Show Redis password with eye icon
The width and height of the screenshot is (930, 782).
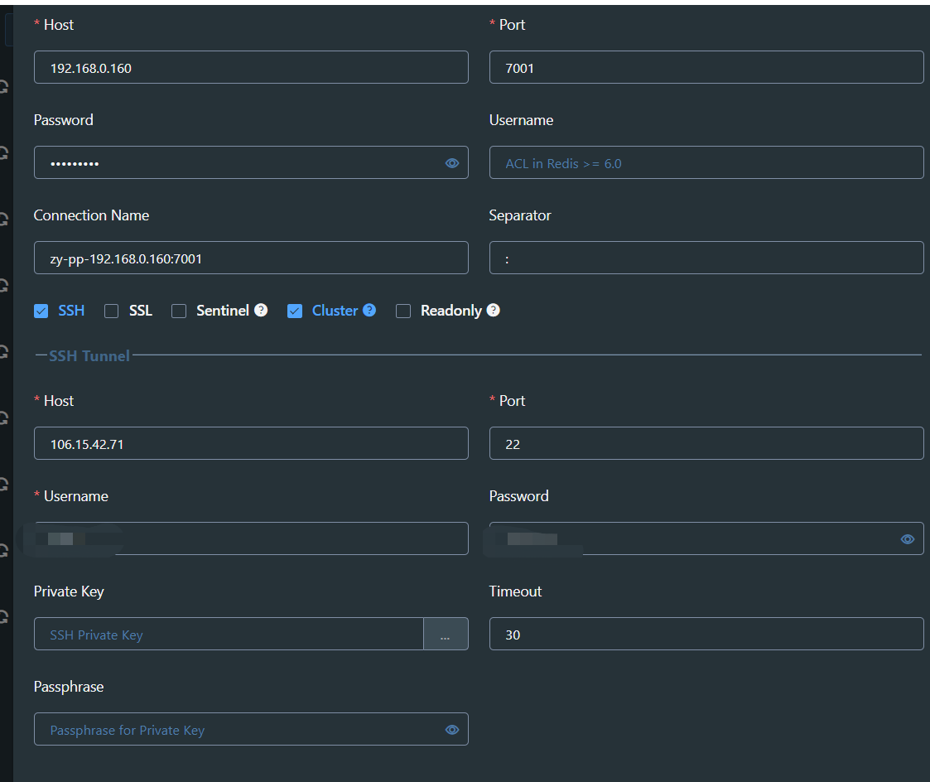[x=452, y=162]
